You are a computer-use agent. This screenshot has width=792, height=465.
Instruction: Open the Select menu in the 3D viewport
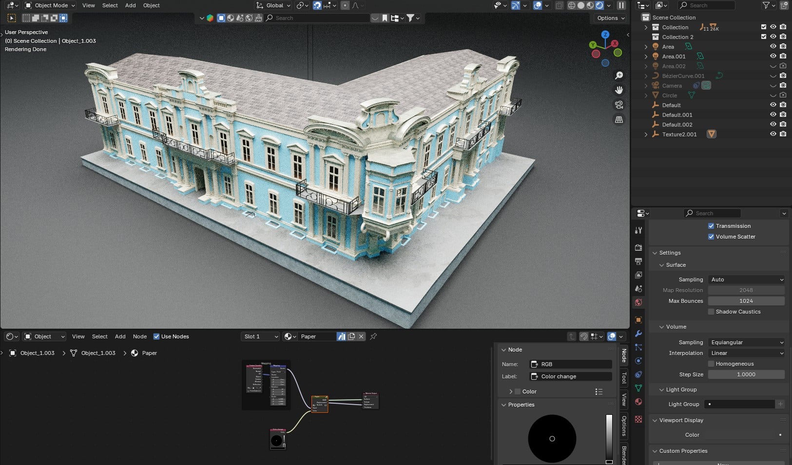pos(110,5)
